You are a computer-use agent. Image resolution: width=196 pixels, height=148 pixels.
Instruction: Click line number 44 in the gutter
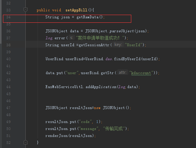click(8, 87)
